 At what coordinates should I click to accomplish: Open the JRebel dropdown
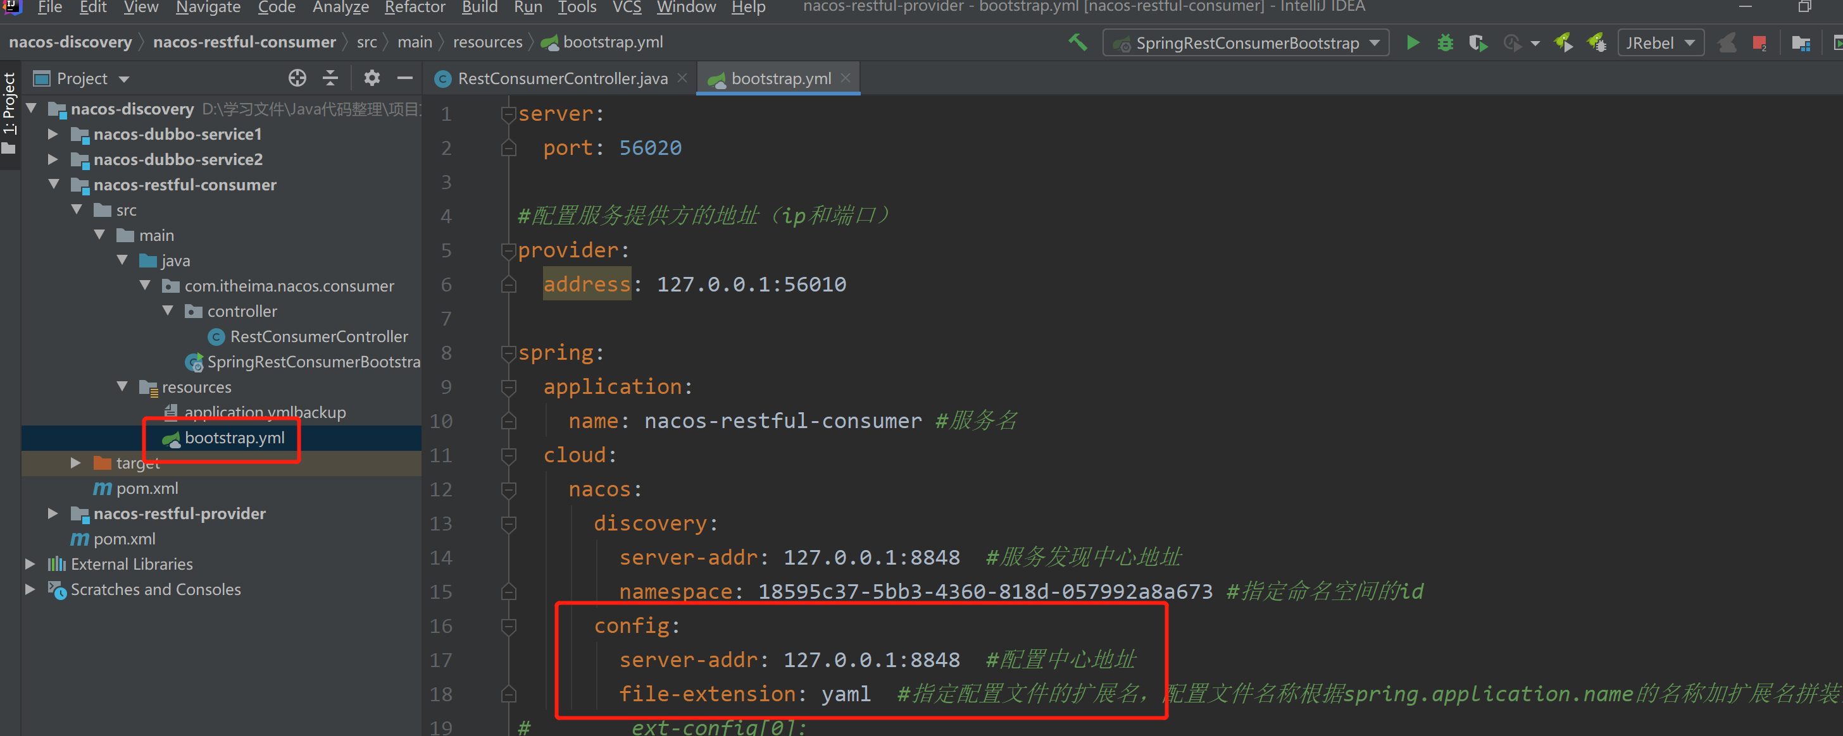point(1661,43)
